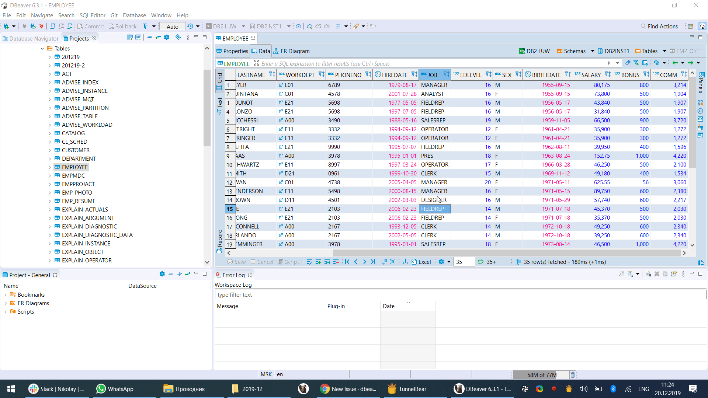Clear all memory with the garbage collector icon

point(572,375)
